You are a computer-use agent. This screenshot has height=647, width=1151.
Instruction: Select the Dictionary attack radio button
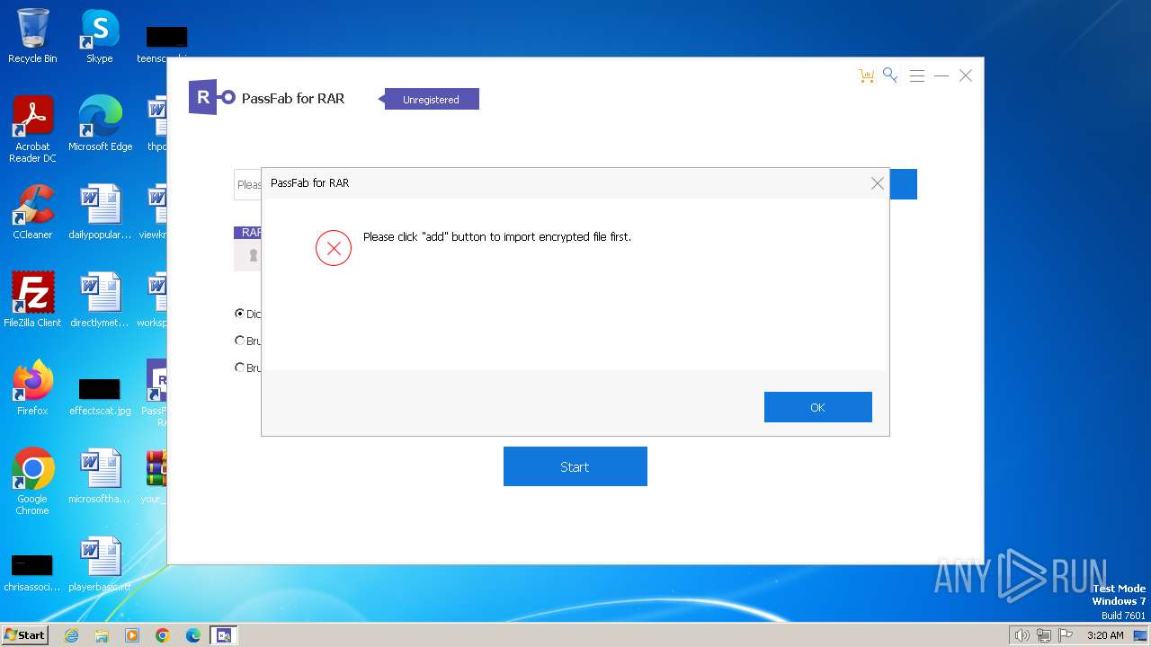click(239, 314)
